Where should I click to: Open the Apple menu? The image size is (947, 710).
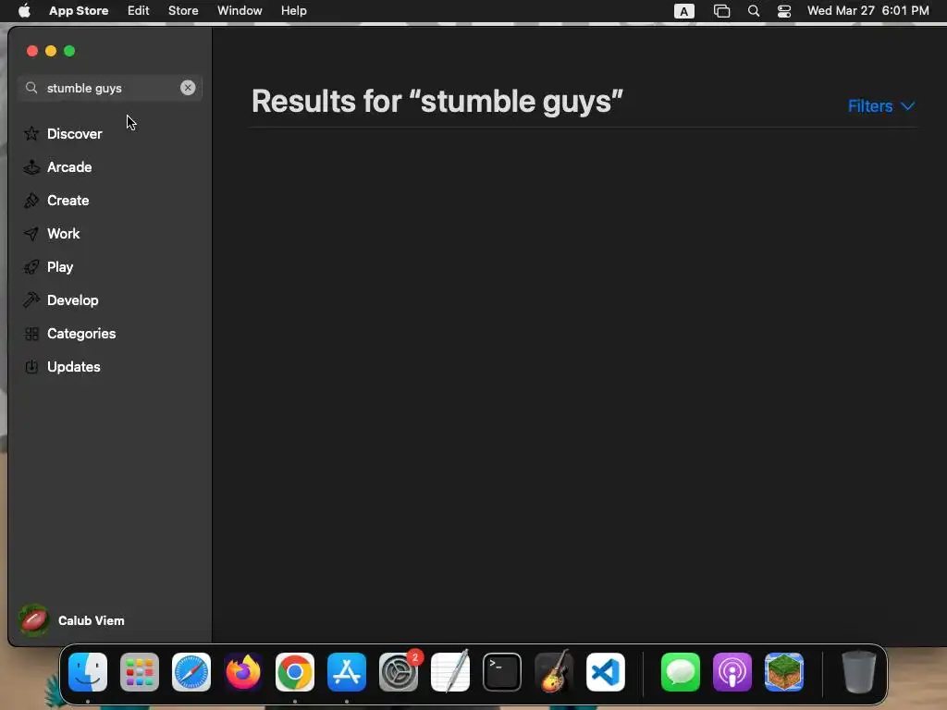[x=24, y=10]
